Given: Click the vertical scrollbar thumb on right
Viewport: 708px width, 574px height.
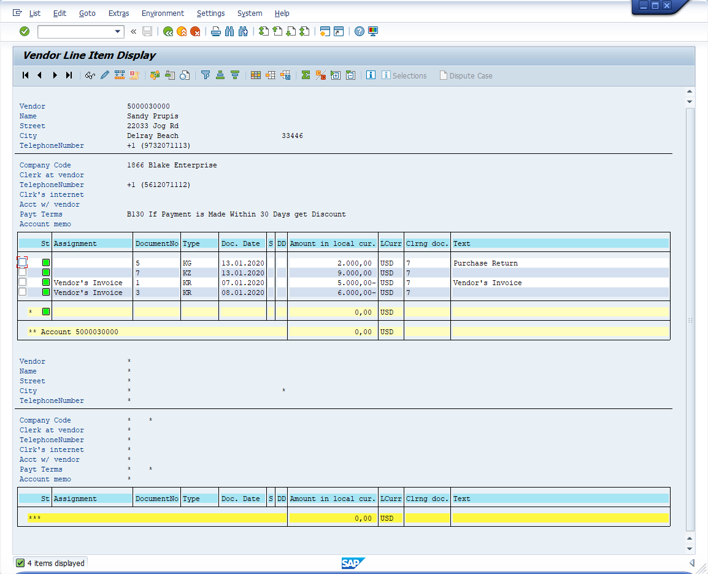Looking at the screenshot, I should click(690, 319).
